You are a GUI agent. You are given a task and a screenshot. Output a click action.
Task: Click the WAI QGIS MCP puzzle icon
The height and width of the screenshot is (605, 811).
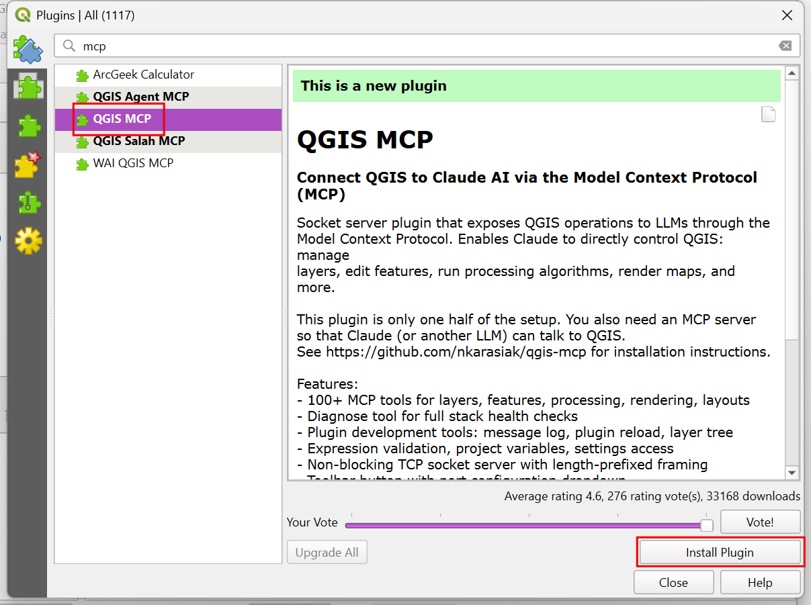click(x=82, y=164)
